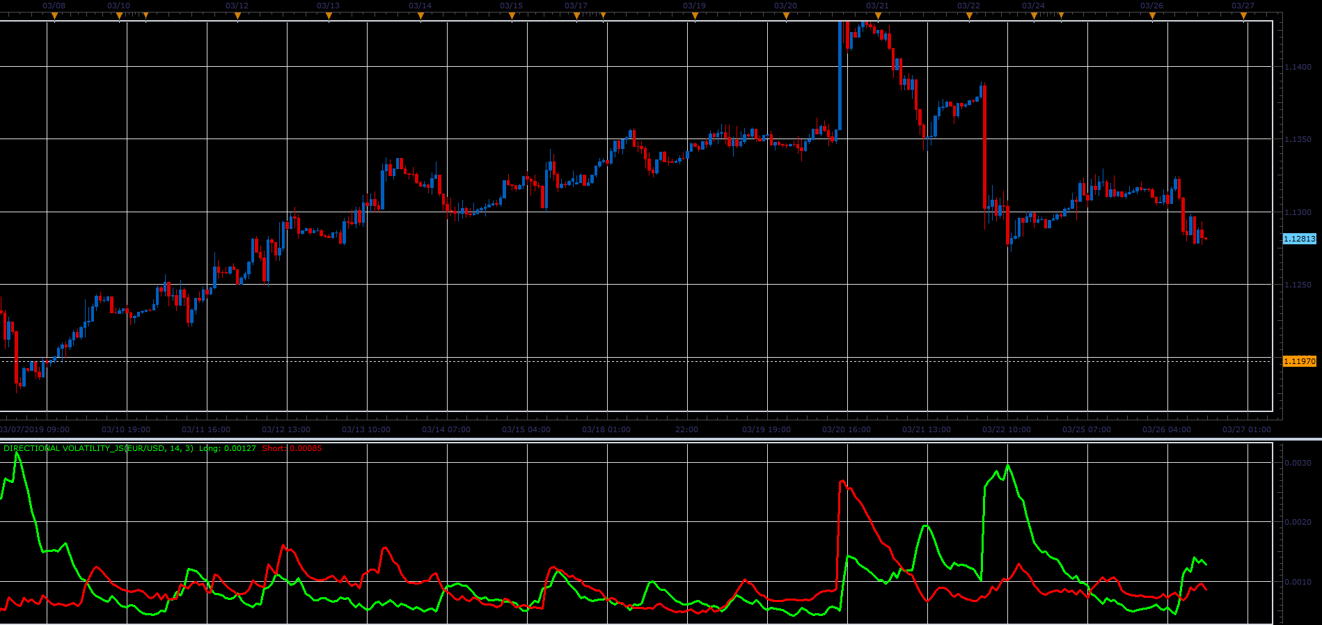Select the day marker under 03/22
Viewport: 1322px width, 625px height.
[969, 15]
